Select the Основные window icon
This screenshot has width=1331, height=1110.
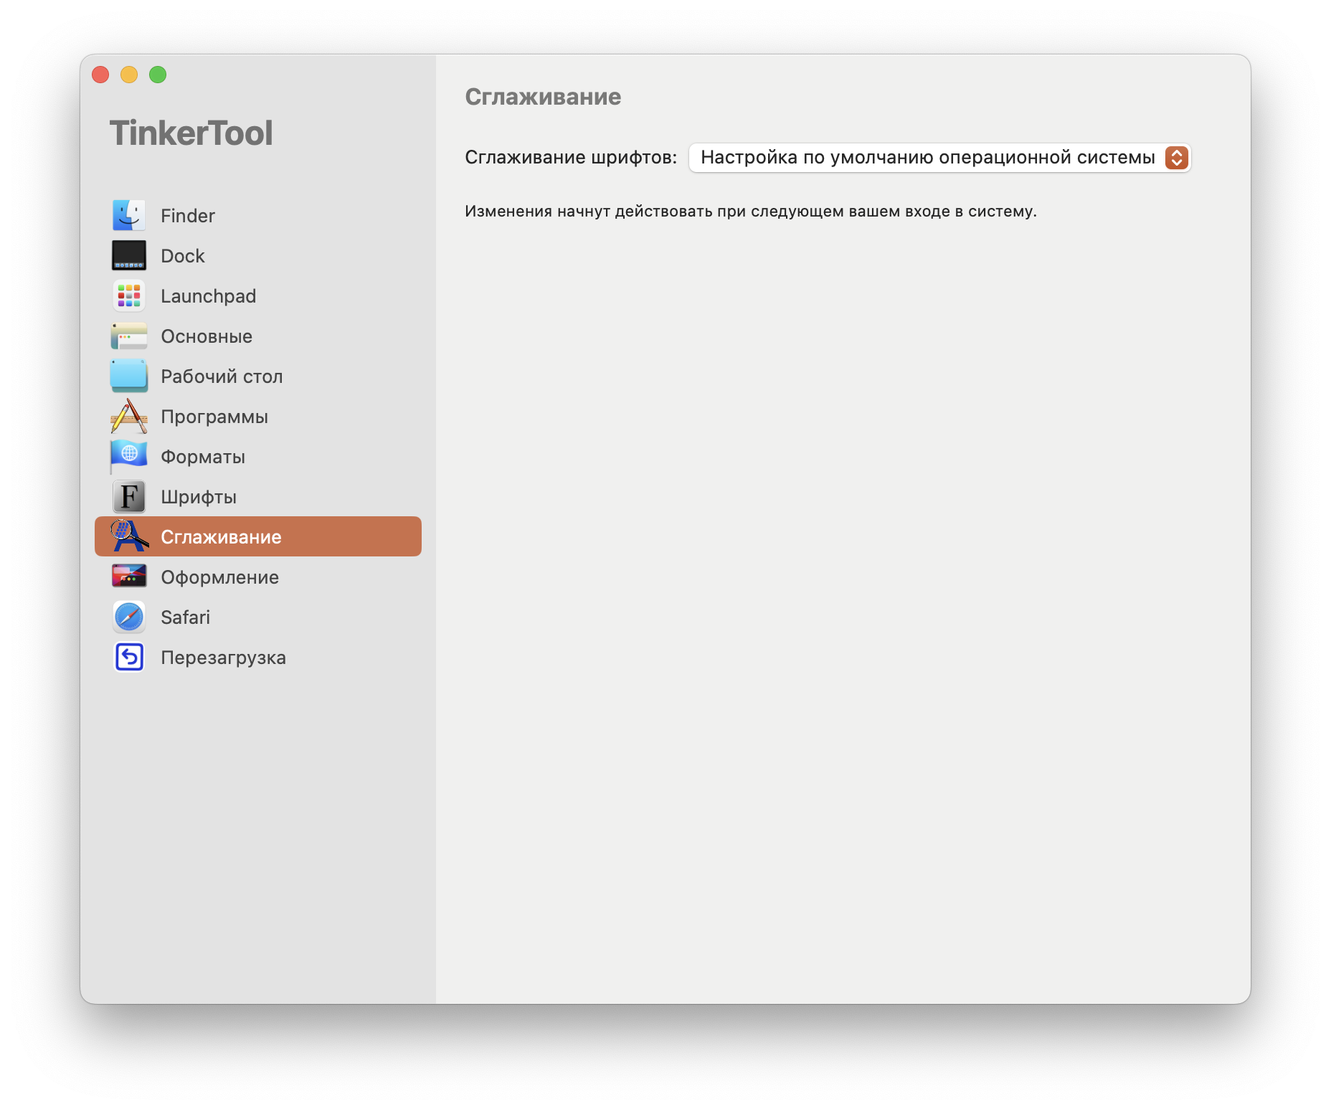click(x=129, y=336)
